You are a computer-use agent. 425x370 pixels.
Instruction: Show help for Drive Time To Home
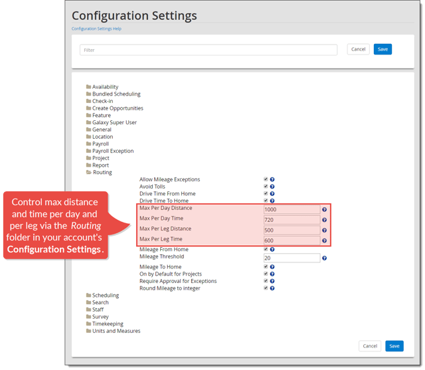click(272, 201)
